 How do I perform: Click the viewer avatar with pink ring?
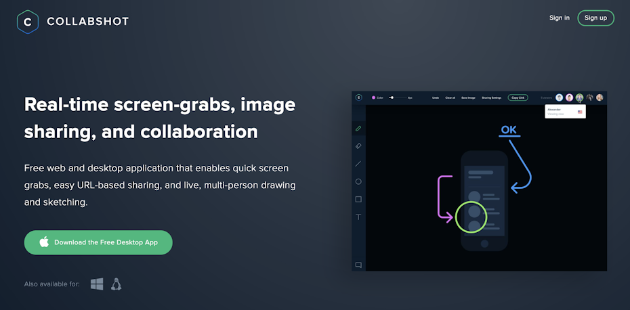pyautogui.click(x=569, y=97)
